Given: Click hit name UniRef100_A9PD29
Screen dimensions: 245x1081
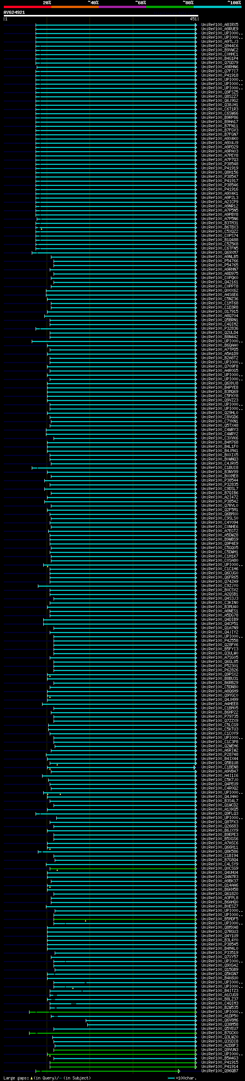Looking at the screenshot, I should click(220, 147).
